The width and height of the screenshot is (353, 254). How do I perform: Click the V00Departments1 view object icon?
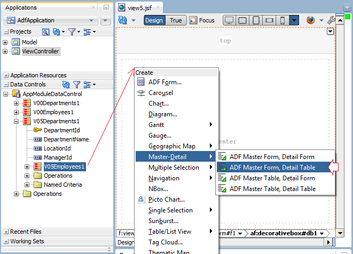pyautogui.click(x=27, y=103)
